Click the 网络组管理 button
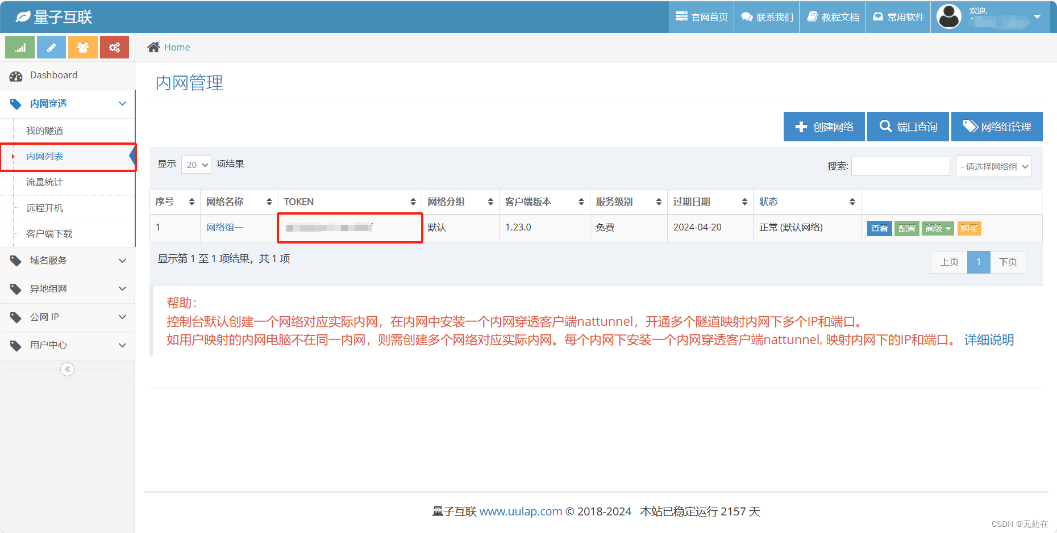 pos(997,127)
